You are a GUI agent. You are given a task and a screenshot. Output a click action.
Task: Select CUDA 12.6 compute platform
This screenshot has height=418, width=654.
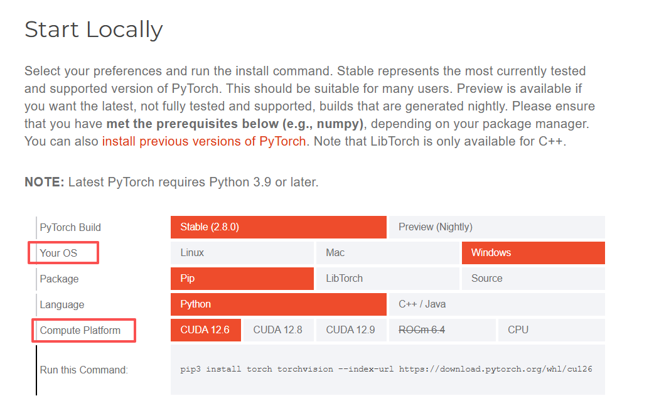pyautogui.click(x=205, y=330)
